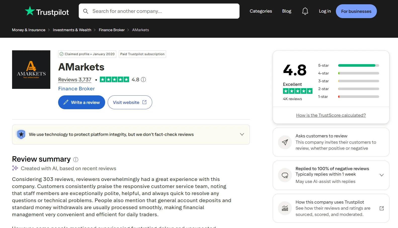Focus the company search field
The height and width of the screenshot is (228, 398).
[x=159, y=11]
